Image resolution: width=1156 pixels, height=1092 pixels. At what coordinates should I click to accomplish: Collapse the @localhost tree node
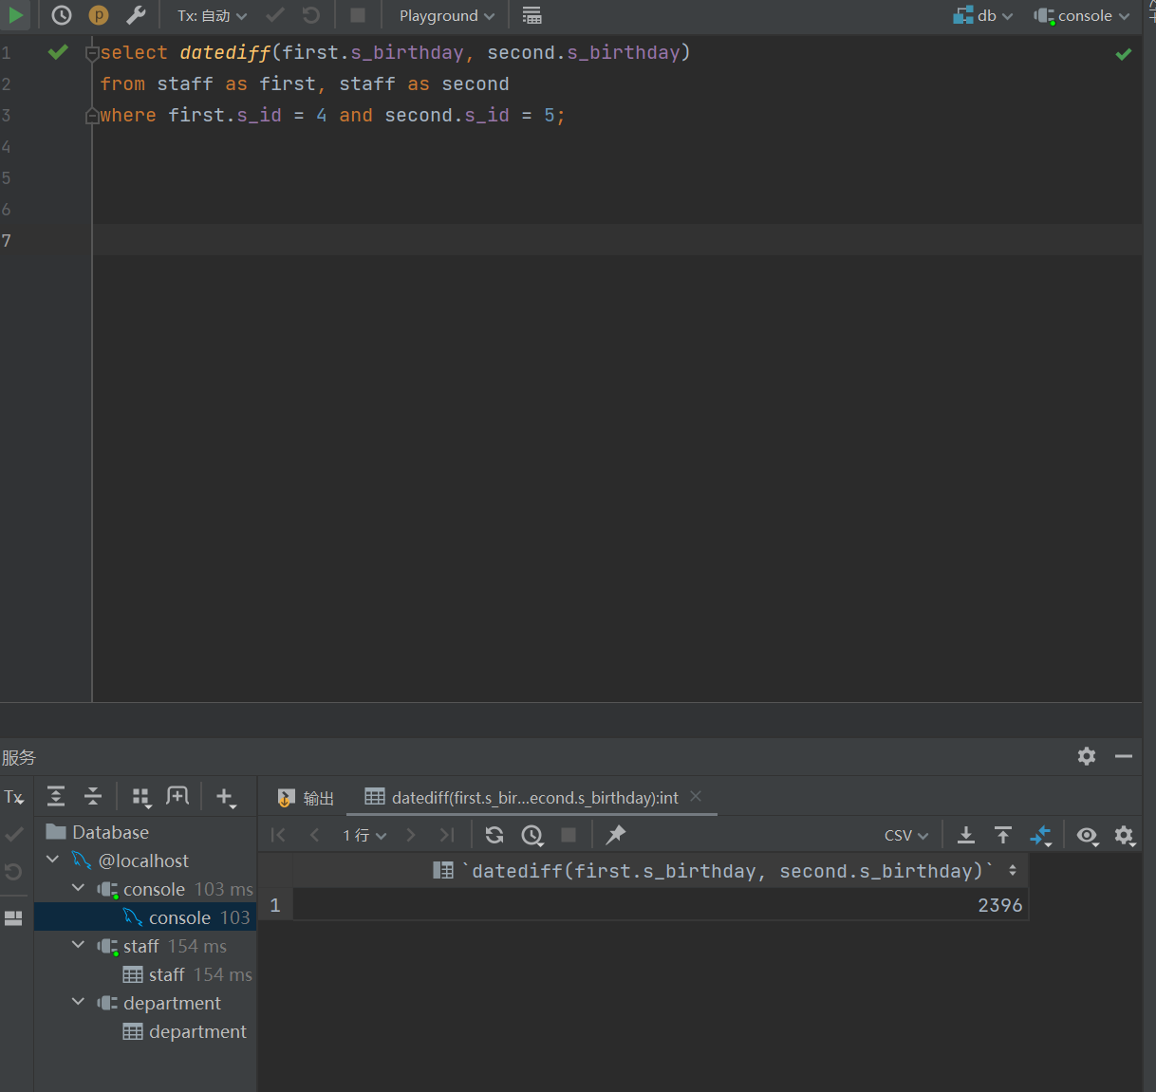[53, 860]
